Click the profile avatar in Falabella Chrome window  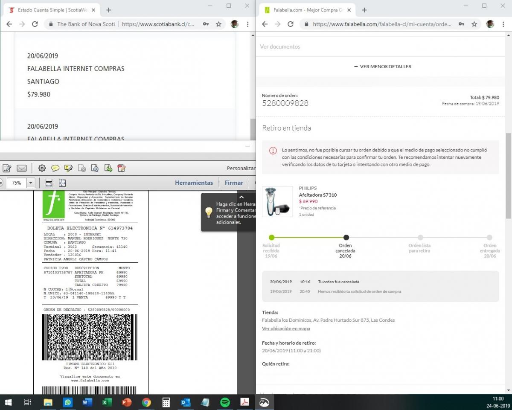click(490, 24)
